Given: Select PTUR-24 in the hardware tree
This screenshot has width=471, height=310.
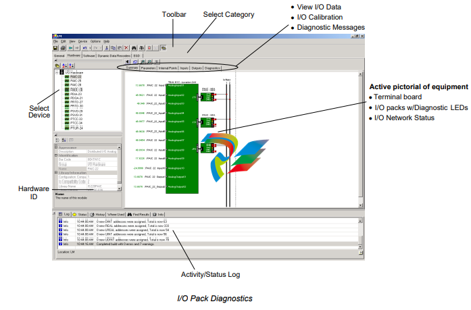Looking at the screenshot, I should pos(76,128).
